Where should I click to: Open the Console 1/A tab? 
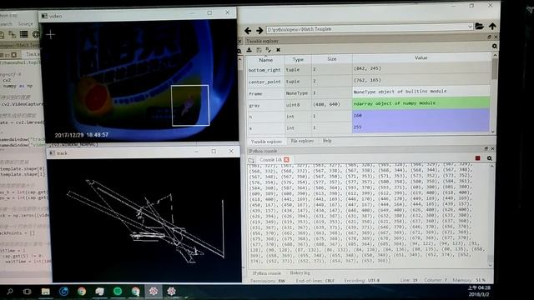[x=270, y=159]
